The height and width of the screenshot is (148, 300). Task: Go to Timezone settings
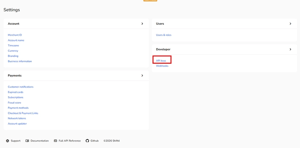click(13, 45)
